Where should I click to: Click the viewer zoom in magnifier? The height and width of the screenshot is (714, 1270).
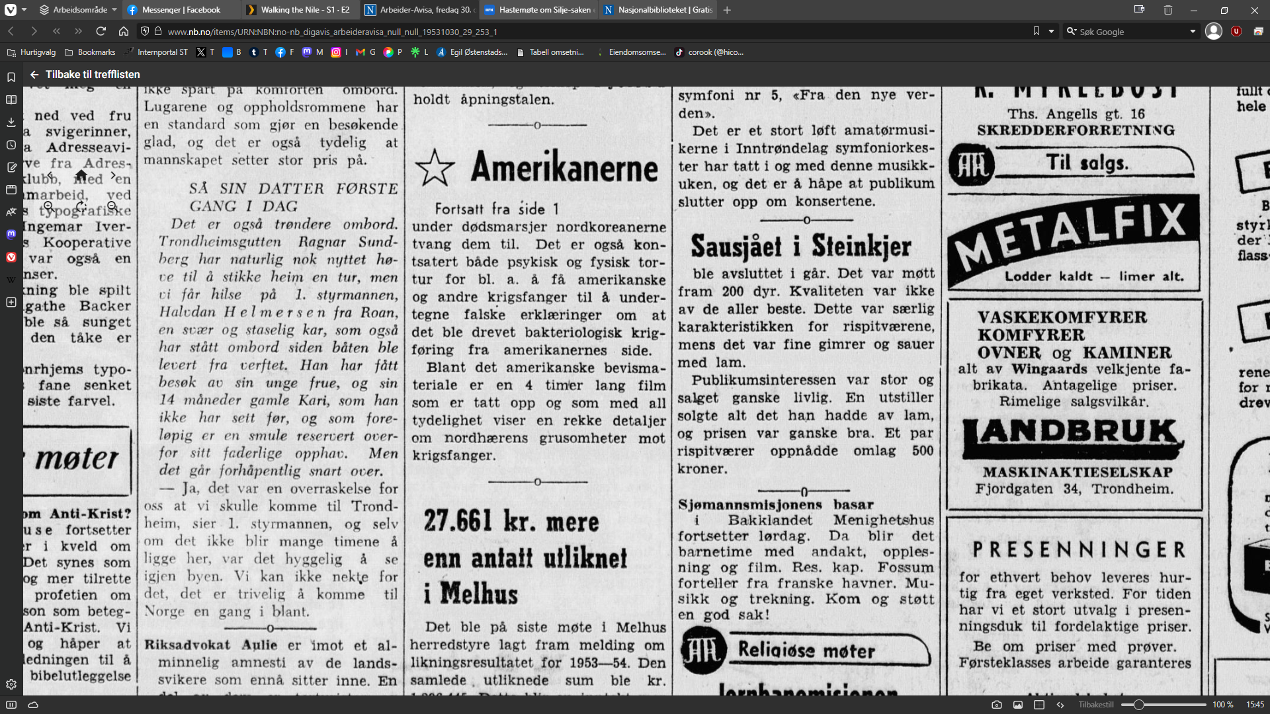[49, 206]
